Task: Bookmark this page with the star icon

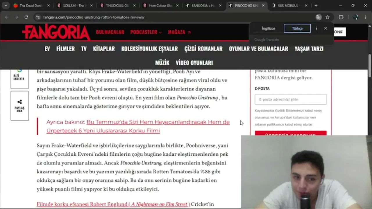Action: click(x=328, y=17)
